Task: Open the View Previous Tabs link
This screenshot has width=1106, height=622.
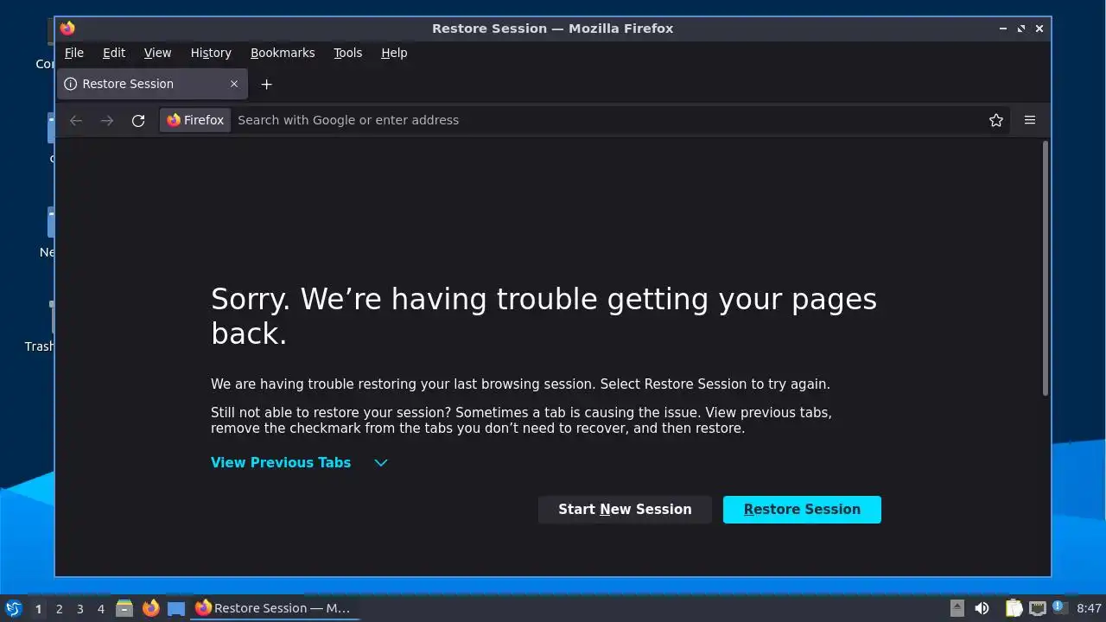Action: 281,463
